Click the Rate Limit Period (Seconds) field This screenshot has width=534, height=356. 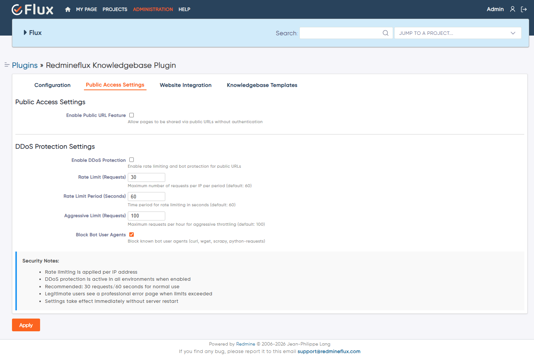coord(147,197)
